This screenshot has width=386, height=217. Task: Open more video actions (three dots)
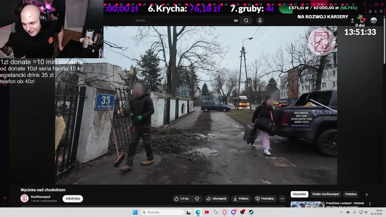282,199
